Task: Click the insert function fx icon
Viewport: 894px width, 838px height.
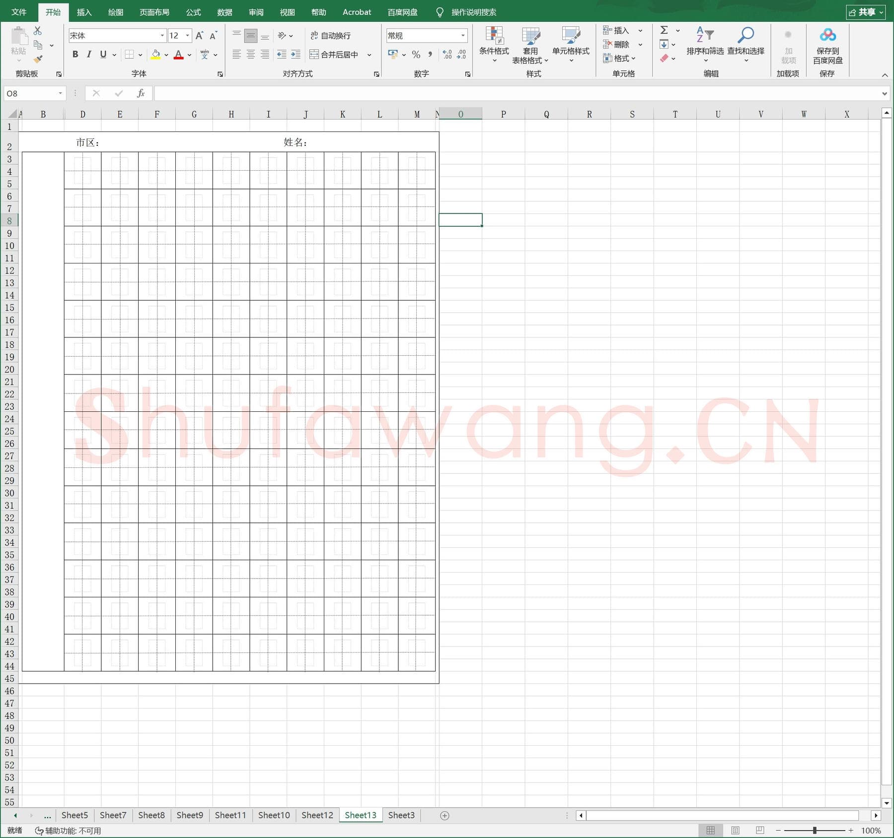Action: coord(141,93)
